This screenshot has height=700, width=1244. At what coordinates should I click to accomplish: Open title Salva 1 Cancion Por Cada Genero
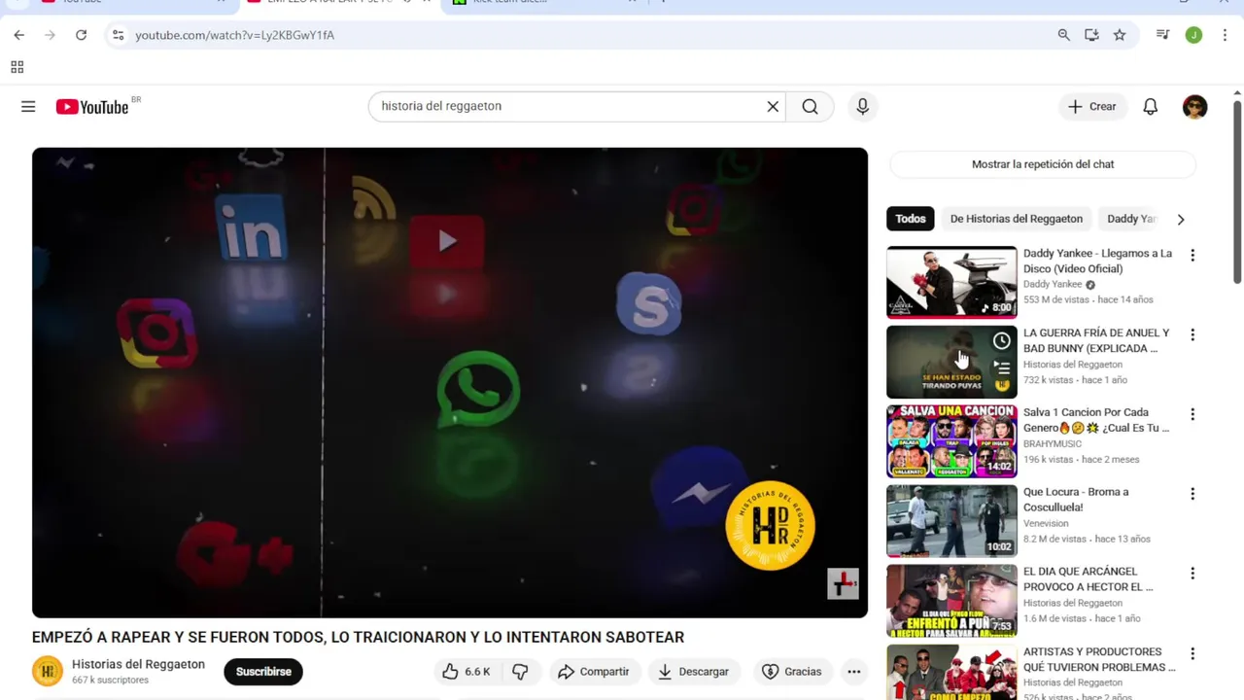(x=1096, y=420)
